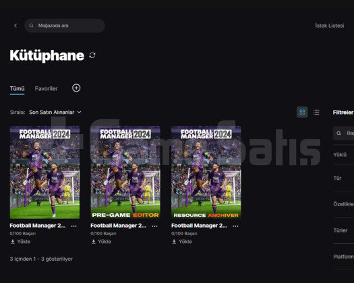This screenshot has width=354, height=283.
Task: Switch to the Tümü tab
Action: click(x=17, y=88)
